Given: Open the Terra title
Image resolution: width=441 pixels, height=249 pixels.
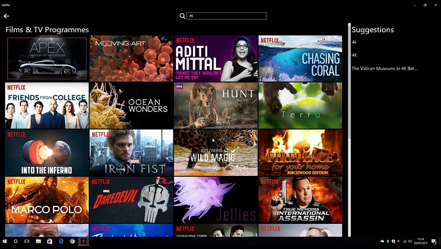Looking at the screenshot, I should [300, 105].
